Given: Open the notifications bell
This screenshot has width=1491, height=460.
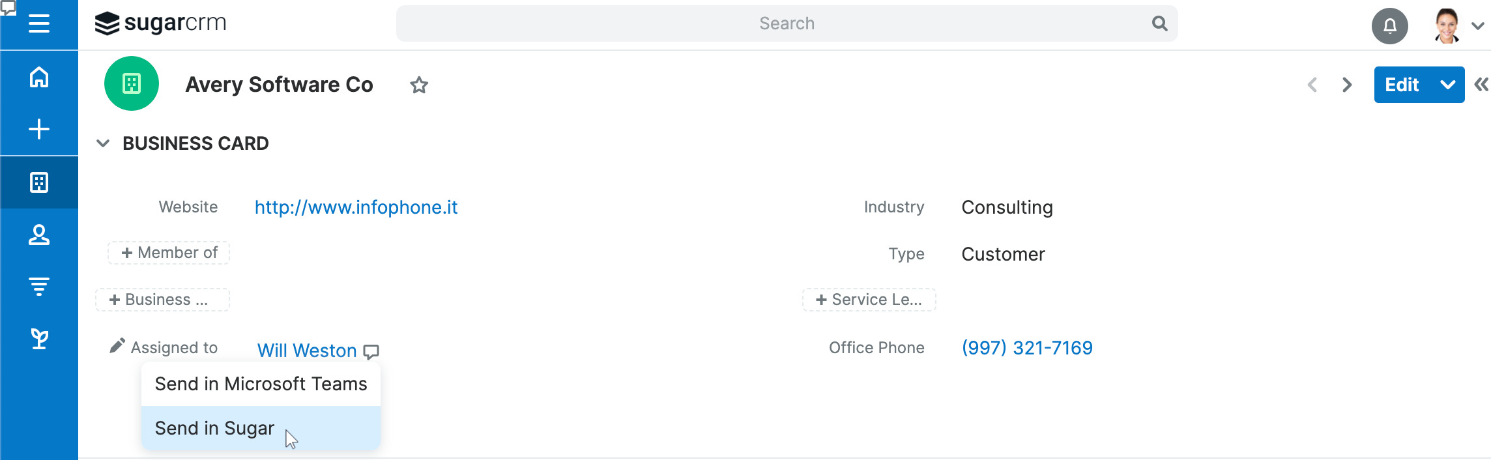Looking at the screenshot, I should tap(1389, 25).
